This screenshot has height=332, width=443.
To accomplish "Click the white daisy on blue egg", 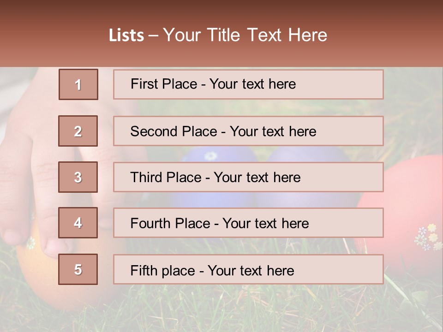I will pyautogui.click(x=211, y=155).
